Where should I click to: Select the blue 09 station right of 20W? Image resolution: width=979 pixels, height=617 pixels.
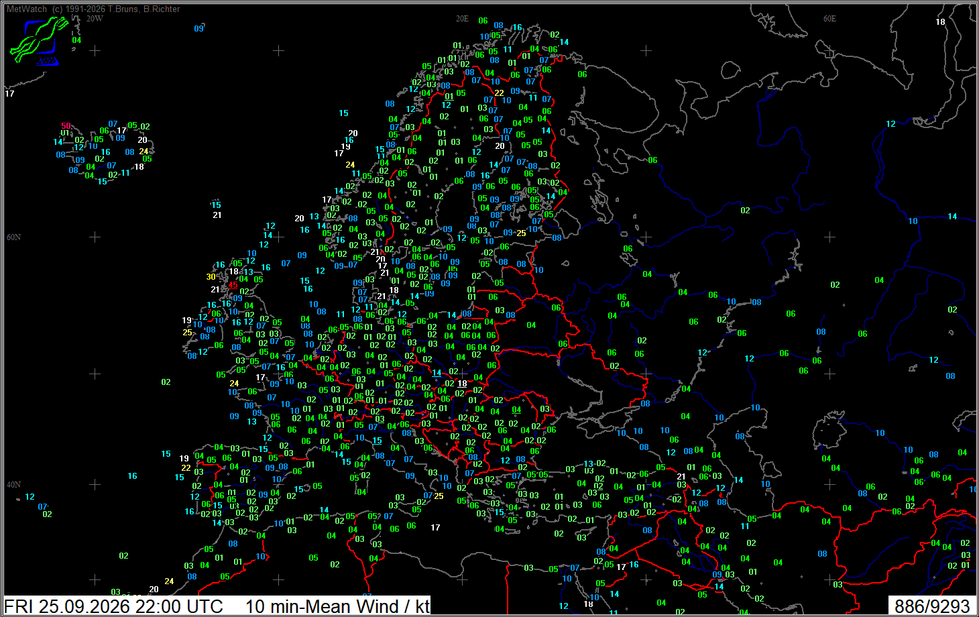pyautogui.click(x=198, y=29)
